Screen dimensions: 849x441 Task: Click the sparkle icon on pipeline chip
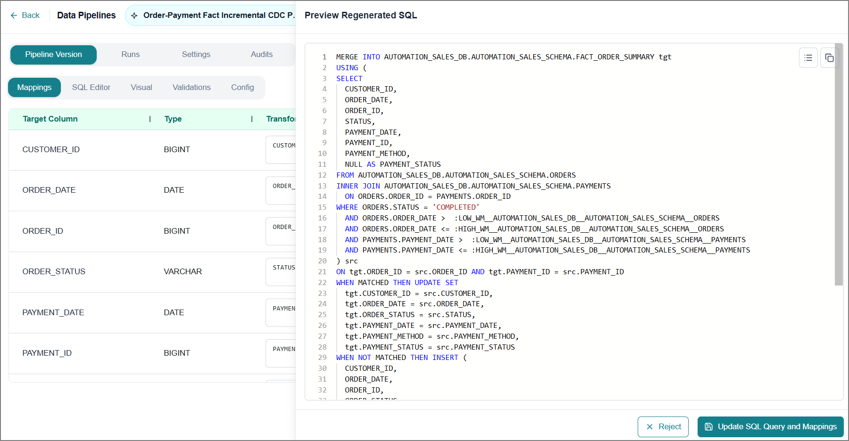(134, 16)
